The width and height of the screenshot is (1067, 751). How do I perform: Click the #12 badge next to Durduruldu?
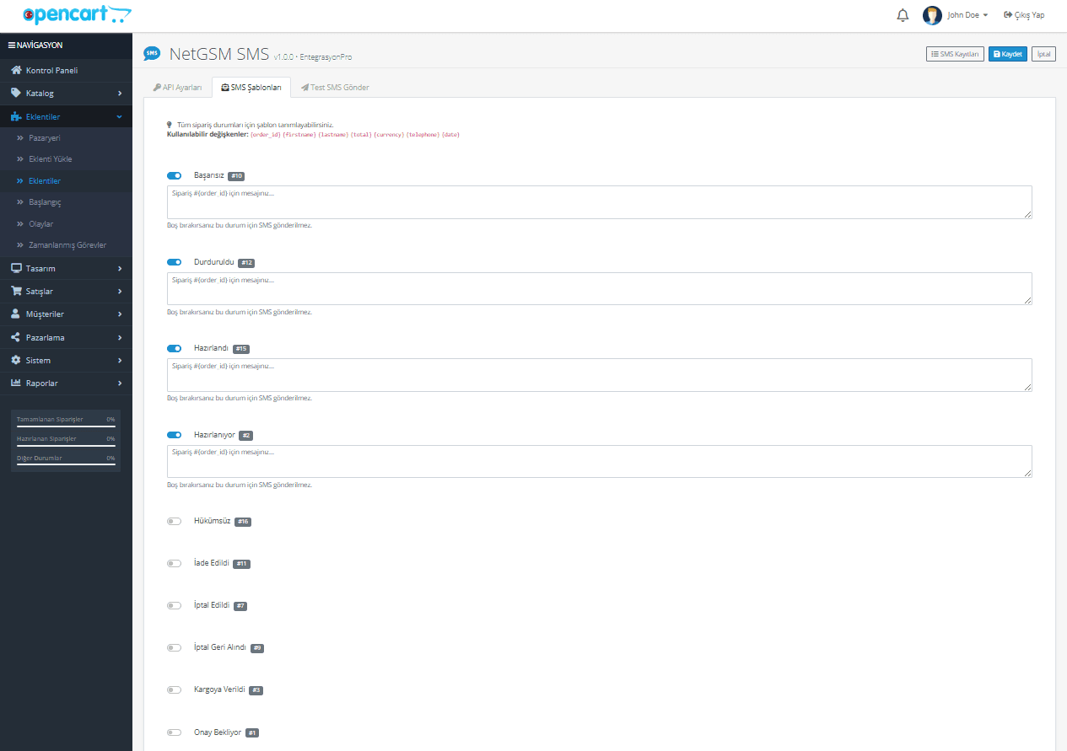[246, 263]
